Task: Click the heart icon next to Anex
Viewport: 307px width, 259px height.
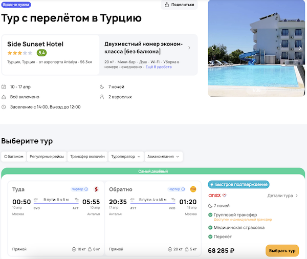Action: (224, 195)
